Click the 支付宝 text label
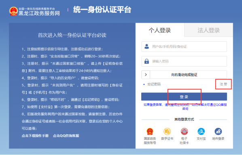This screenshot has height=155, width=242. click(x=201, y=138)
